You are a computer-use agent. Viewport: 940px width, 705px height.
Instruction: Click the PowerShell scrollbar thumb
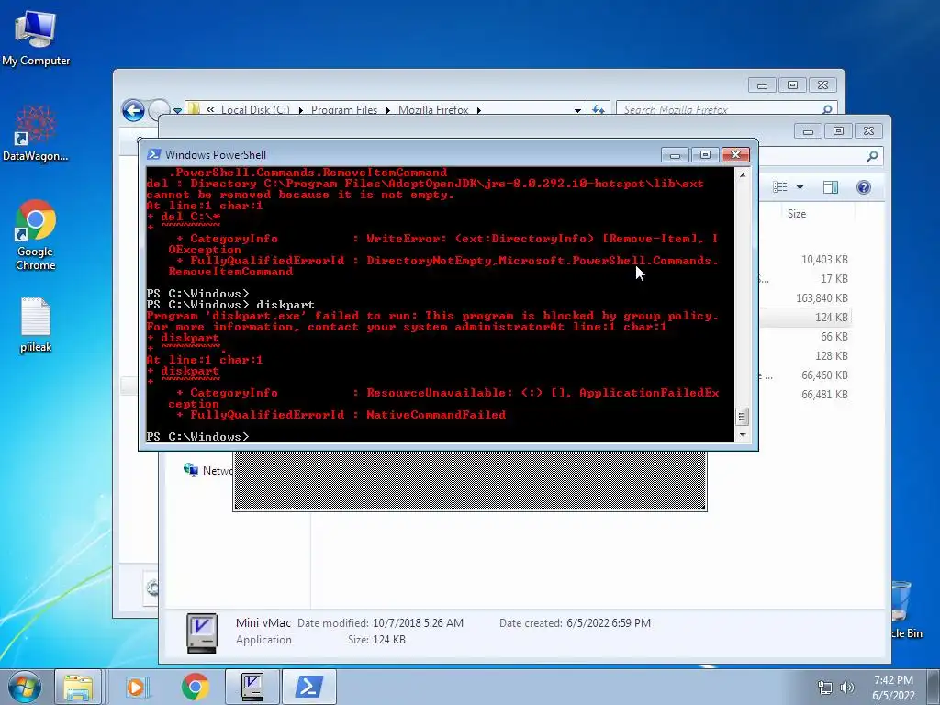pos(742,416)
